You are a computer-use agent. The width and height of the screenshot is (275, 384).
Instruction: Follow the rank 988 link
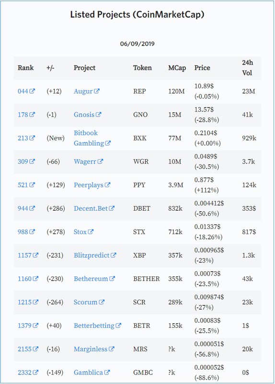click(26, 232)
